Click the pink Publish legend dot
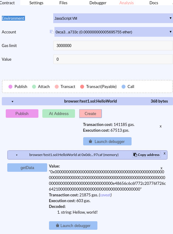This screenshot has width=173, height=234. (x=10, y=86)
